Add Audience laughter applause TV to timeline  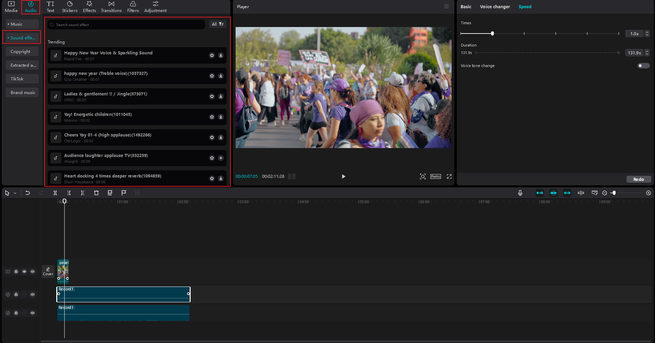pos(221,158)
